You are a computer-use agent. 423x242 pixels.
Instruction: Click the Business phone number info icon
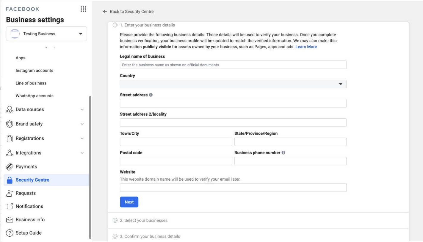click(283, 153)
